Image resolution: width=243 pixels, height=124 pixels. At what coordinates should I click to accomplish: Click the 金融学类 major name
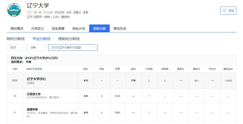[x=32, y=110]
